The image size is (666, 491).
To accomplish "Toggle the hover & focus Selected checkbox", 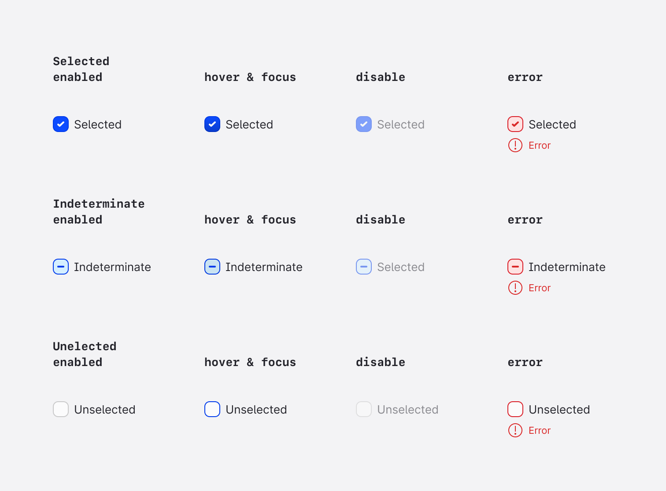I will [212, 124].
